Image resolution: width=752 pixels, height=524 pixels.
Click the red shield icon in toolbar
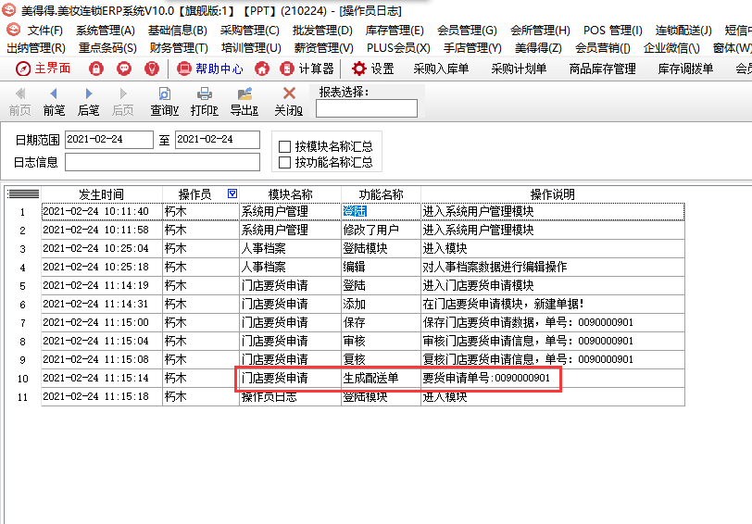point(152,69)
